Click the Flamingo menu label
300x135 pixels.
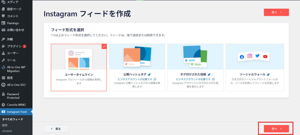[13, 23]
